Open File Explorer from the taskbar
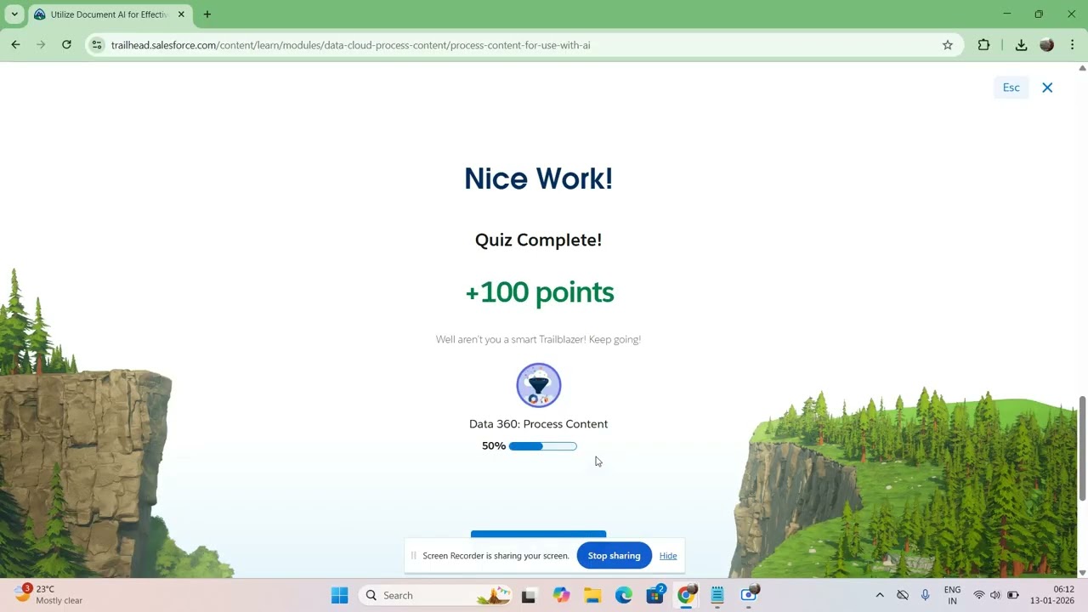The image size is (1088, 612). point(592,595)
